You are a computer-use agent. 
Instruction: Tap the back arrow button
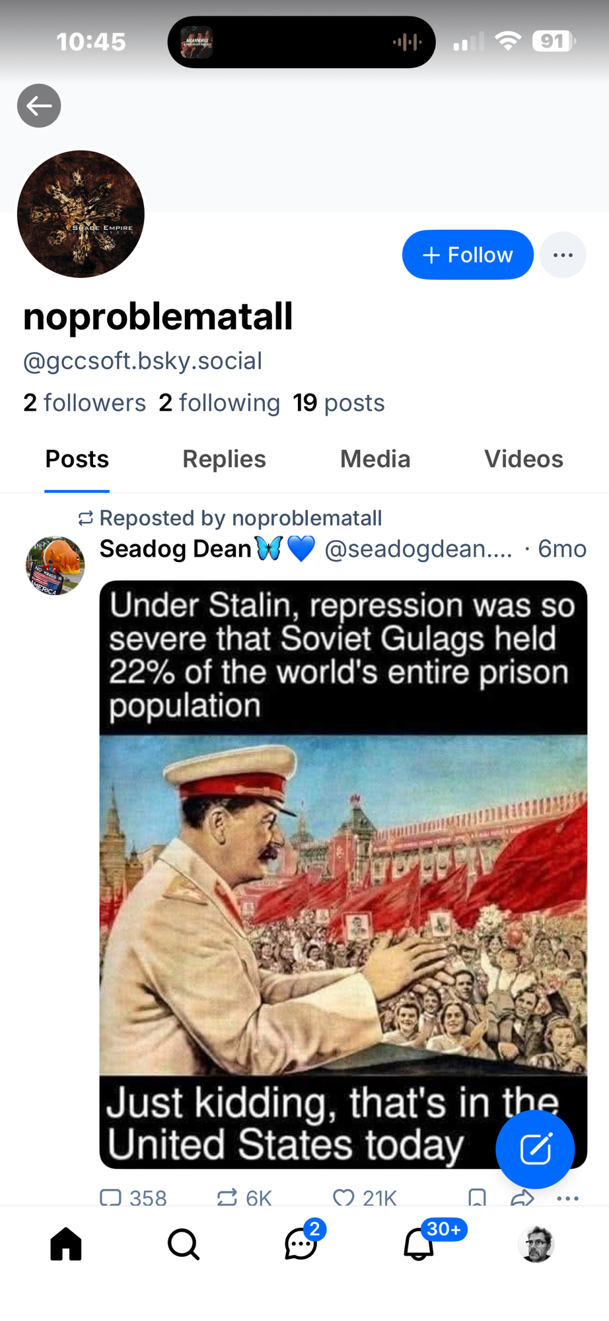tap(39, 106)
